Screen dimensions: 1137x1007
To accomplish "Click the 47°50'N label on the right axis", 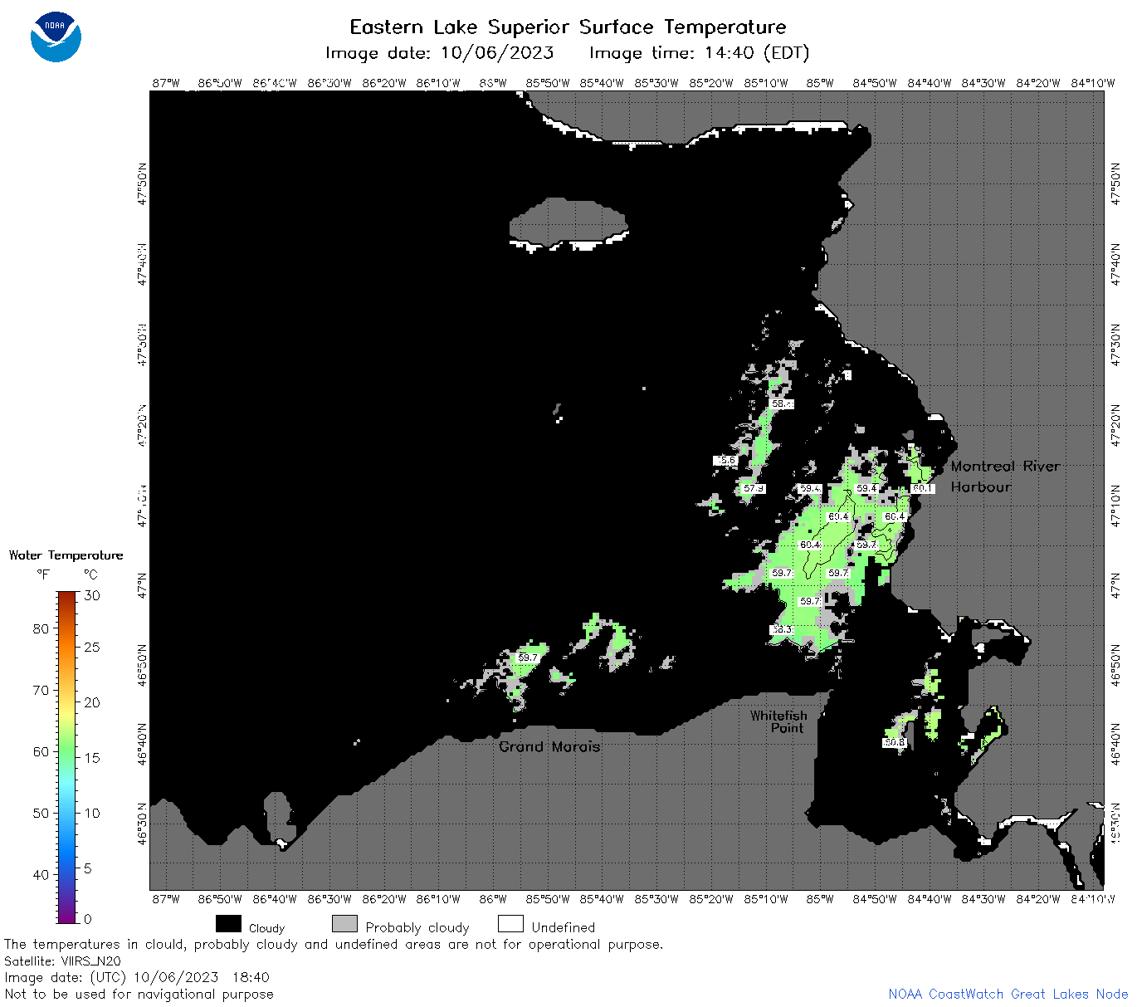I will [1115, 183].
